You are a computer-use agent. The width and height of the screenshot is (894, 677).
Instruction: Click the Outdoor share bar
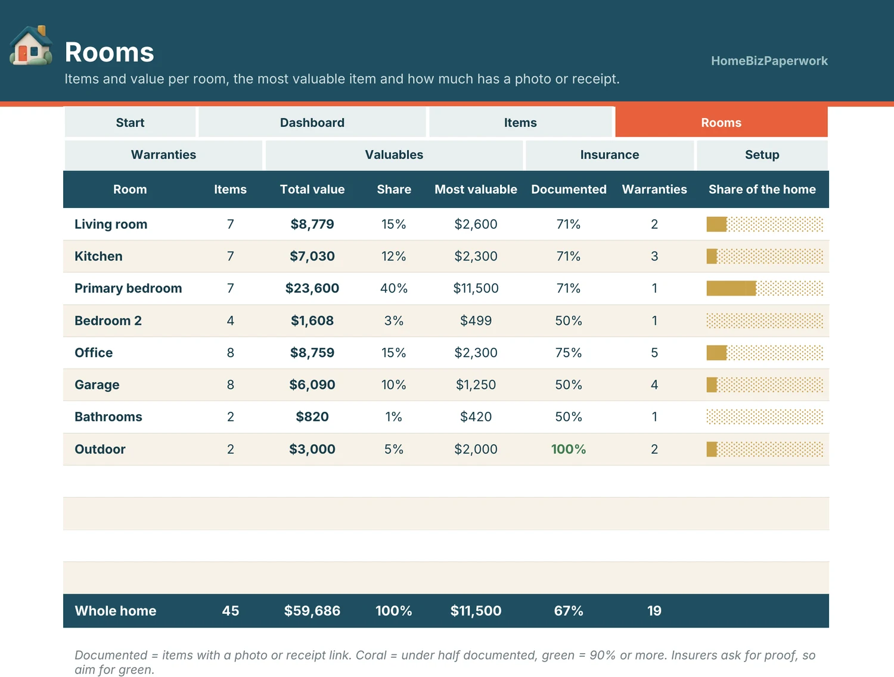[x=765, y=449]
